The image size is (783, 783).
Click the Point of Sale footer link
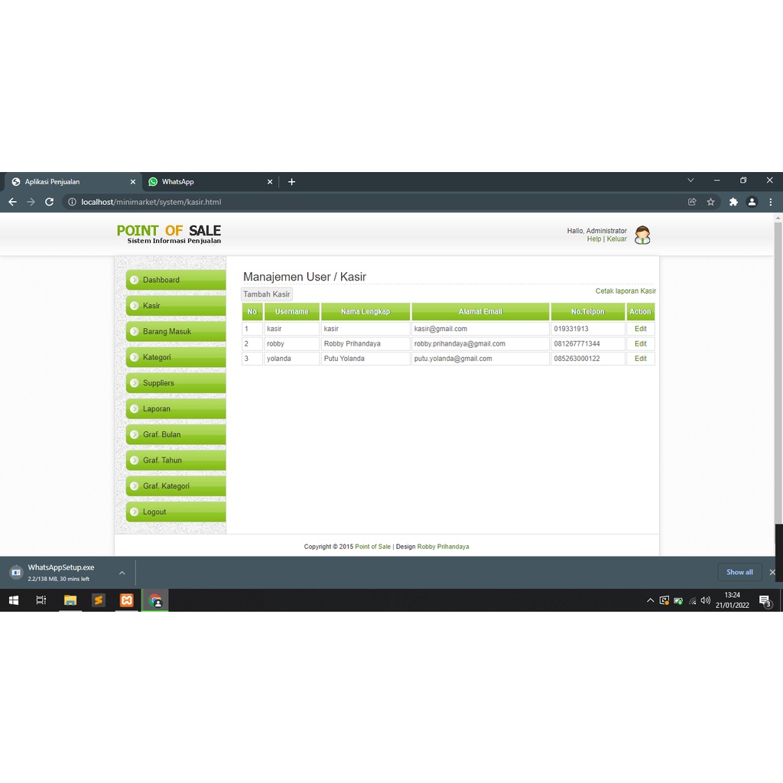click(372, 547)
